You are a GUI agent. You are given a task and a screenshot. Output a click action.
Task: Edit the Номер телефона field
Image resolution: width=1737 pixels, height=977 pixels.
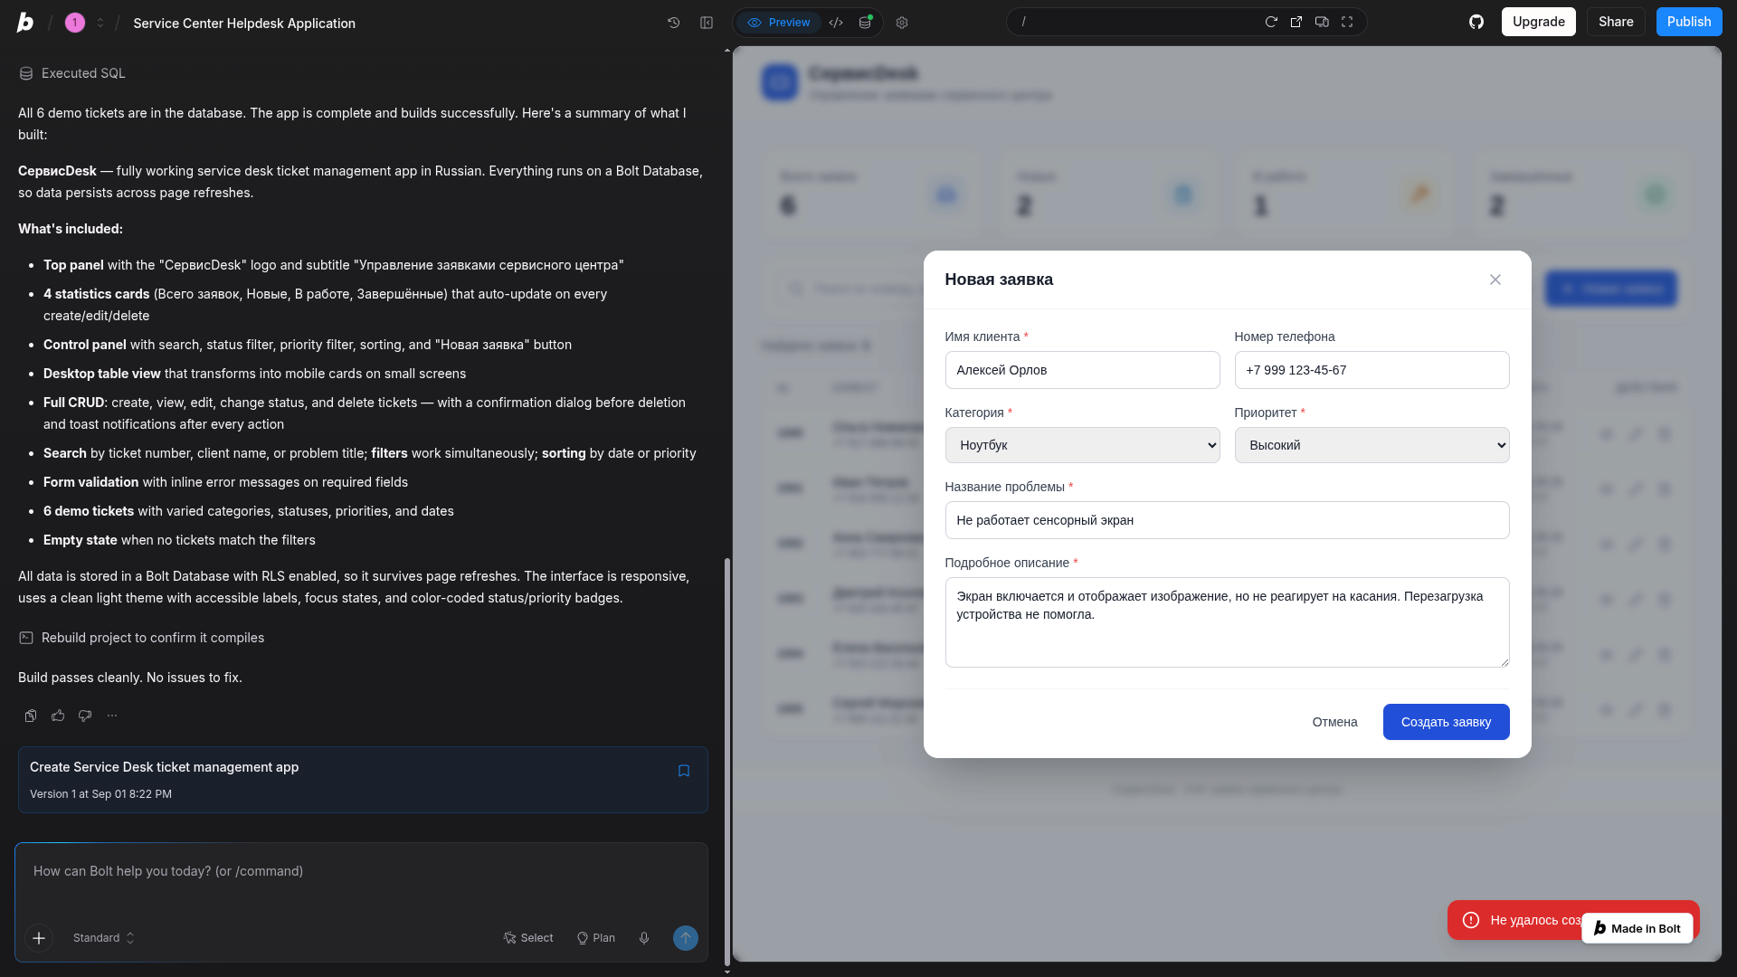tap(1372, 370)
